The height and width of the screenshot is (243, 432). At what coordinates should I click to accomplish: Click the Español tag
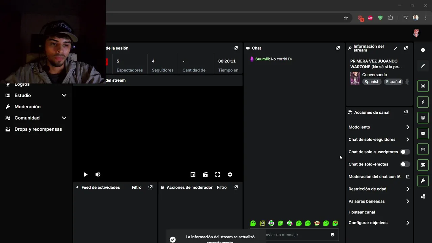(393, 82)
